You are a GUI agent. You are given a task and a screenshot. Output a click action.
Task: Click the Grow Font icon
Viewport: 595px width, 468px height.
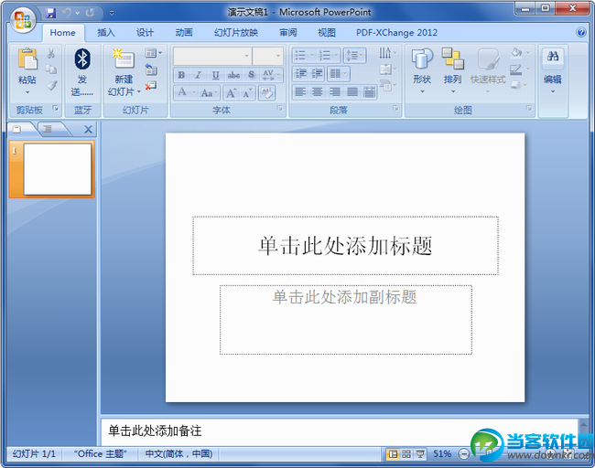tap(231, 93)
